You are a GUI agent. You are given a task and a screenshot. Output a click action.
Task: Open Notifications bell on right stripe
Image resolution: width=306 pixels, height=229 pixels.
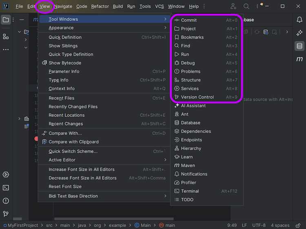pos(299,20)
